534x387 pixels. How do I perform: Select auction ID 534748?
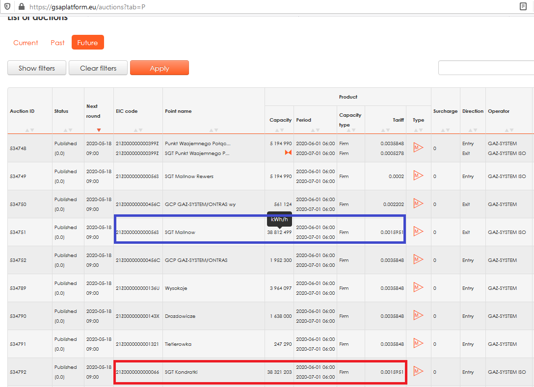pyautogui.click(x=18, y=149)
